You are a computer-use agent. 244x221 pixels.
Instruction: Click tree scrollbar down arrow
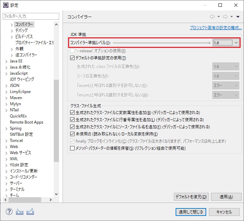56,194
